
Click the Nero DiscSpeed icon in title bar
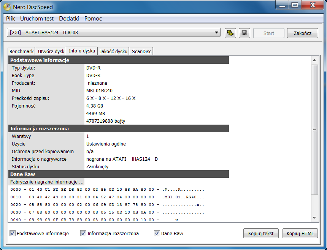7,7
